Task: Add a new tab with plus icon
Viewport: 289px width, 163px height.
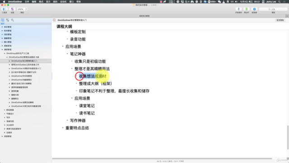Action: click(287, 16)
